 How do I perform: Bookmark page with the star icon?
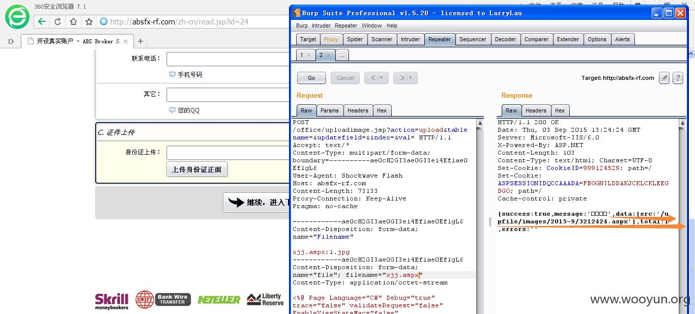pyautogui.click(x=89, y=21)
